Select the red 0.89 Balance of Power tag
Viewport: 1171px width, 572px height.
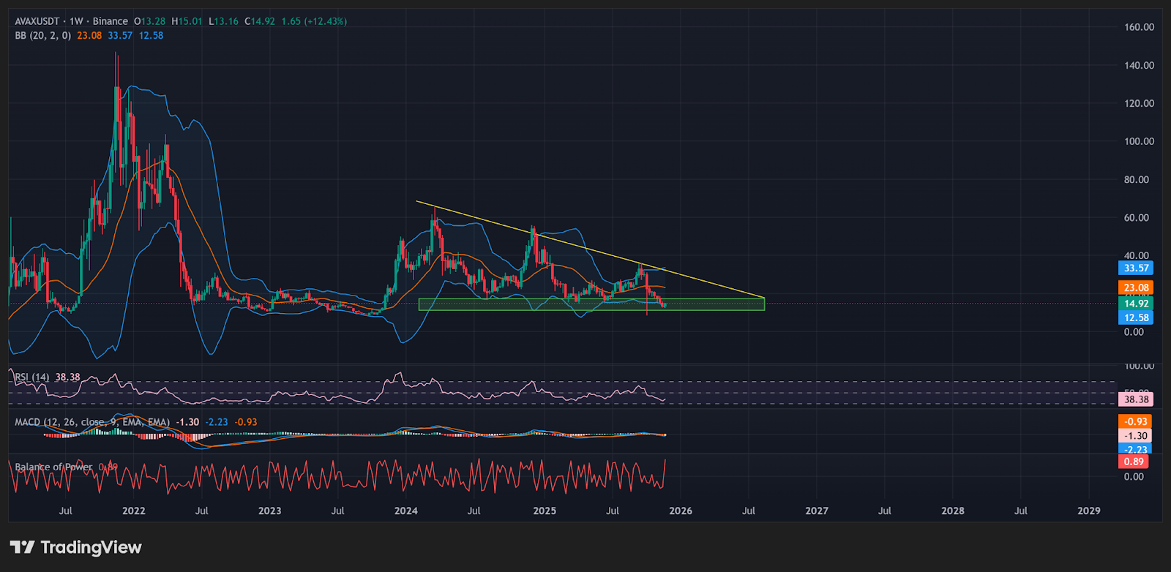coord(1134,462)
